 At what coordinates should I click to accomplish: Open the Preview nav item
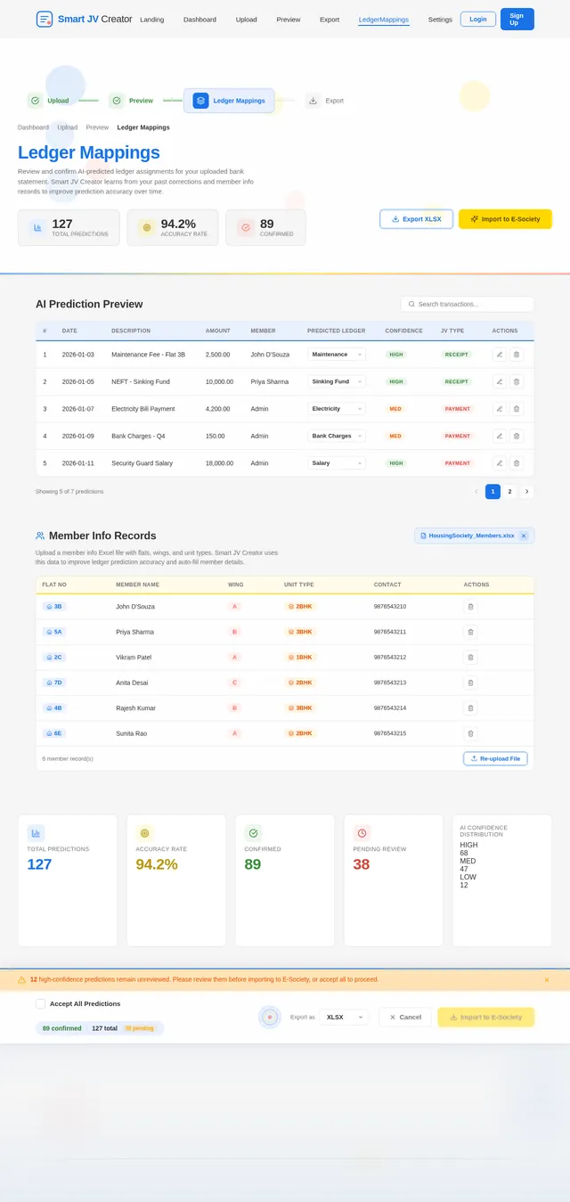[x=289, y=19]
